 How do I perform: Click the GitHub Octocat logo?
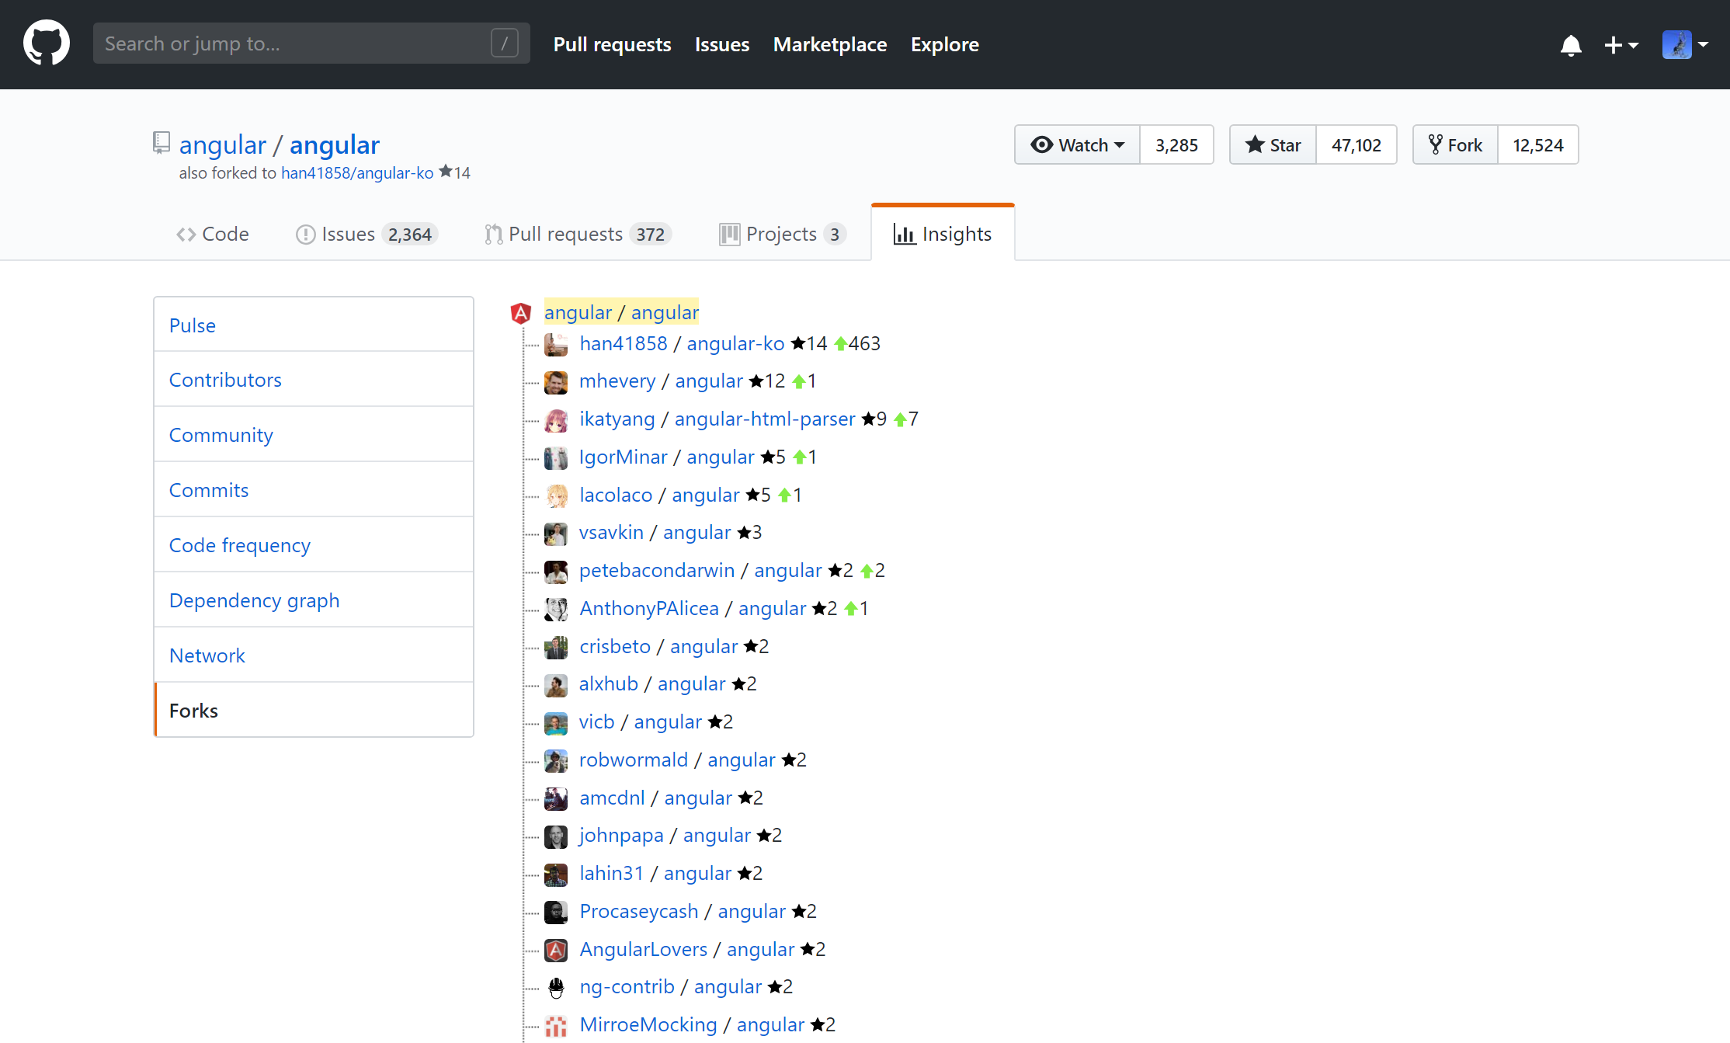coord(47,43)
